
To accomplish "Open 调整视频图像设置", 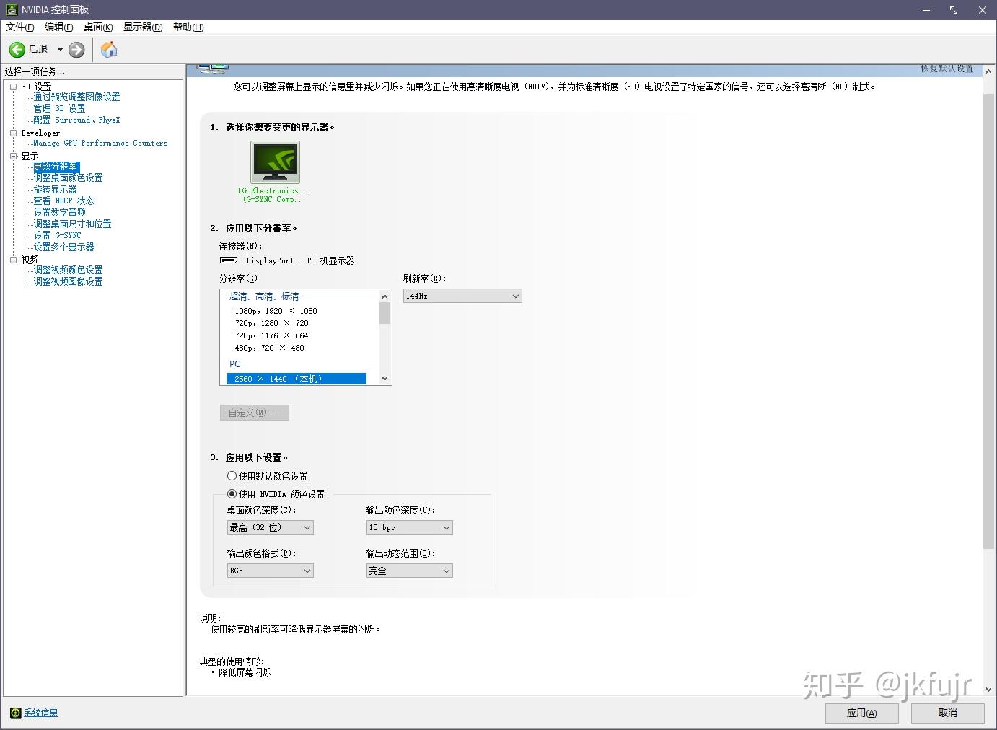I will click(x=68, y=281).
